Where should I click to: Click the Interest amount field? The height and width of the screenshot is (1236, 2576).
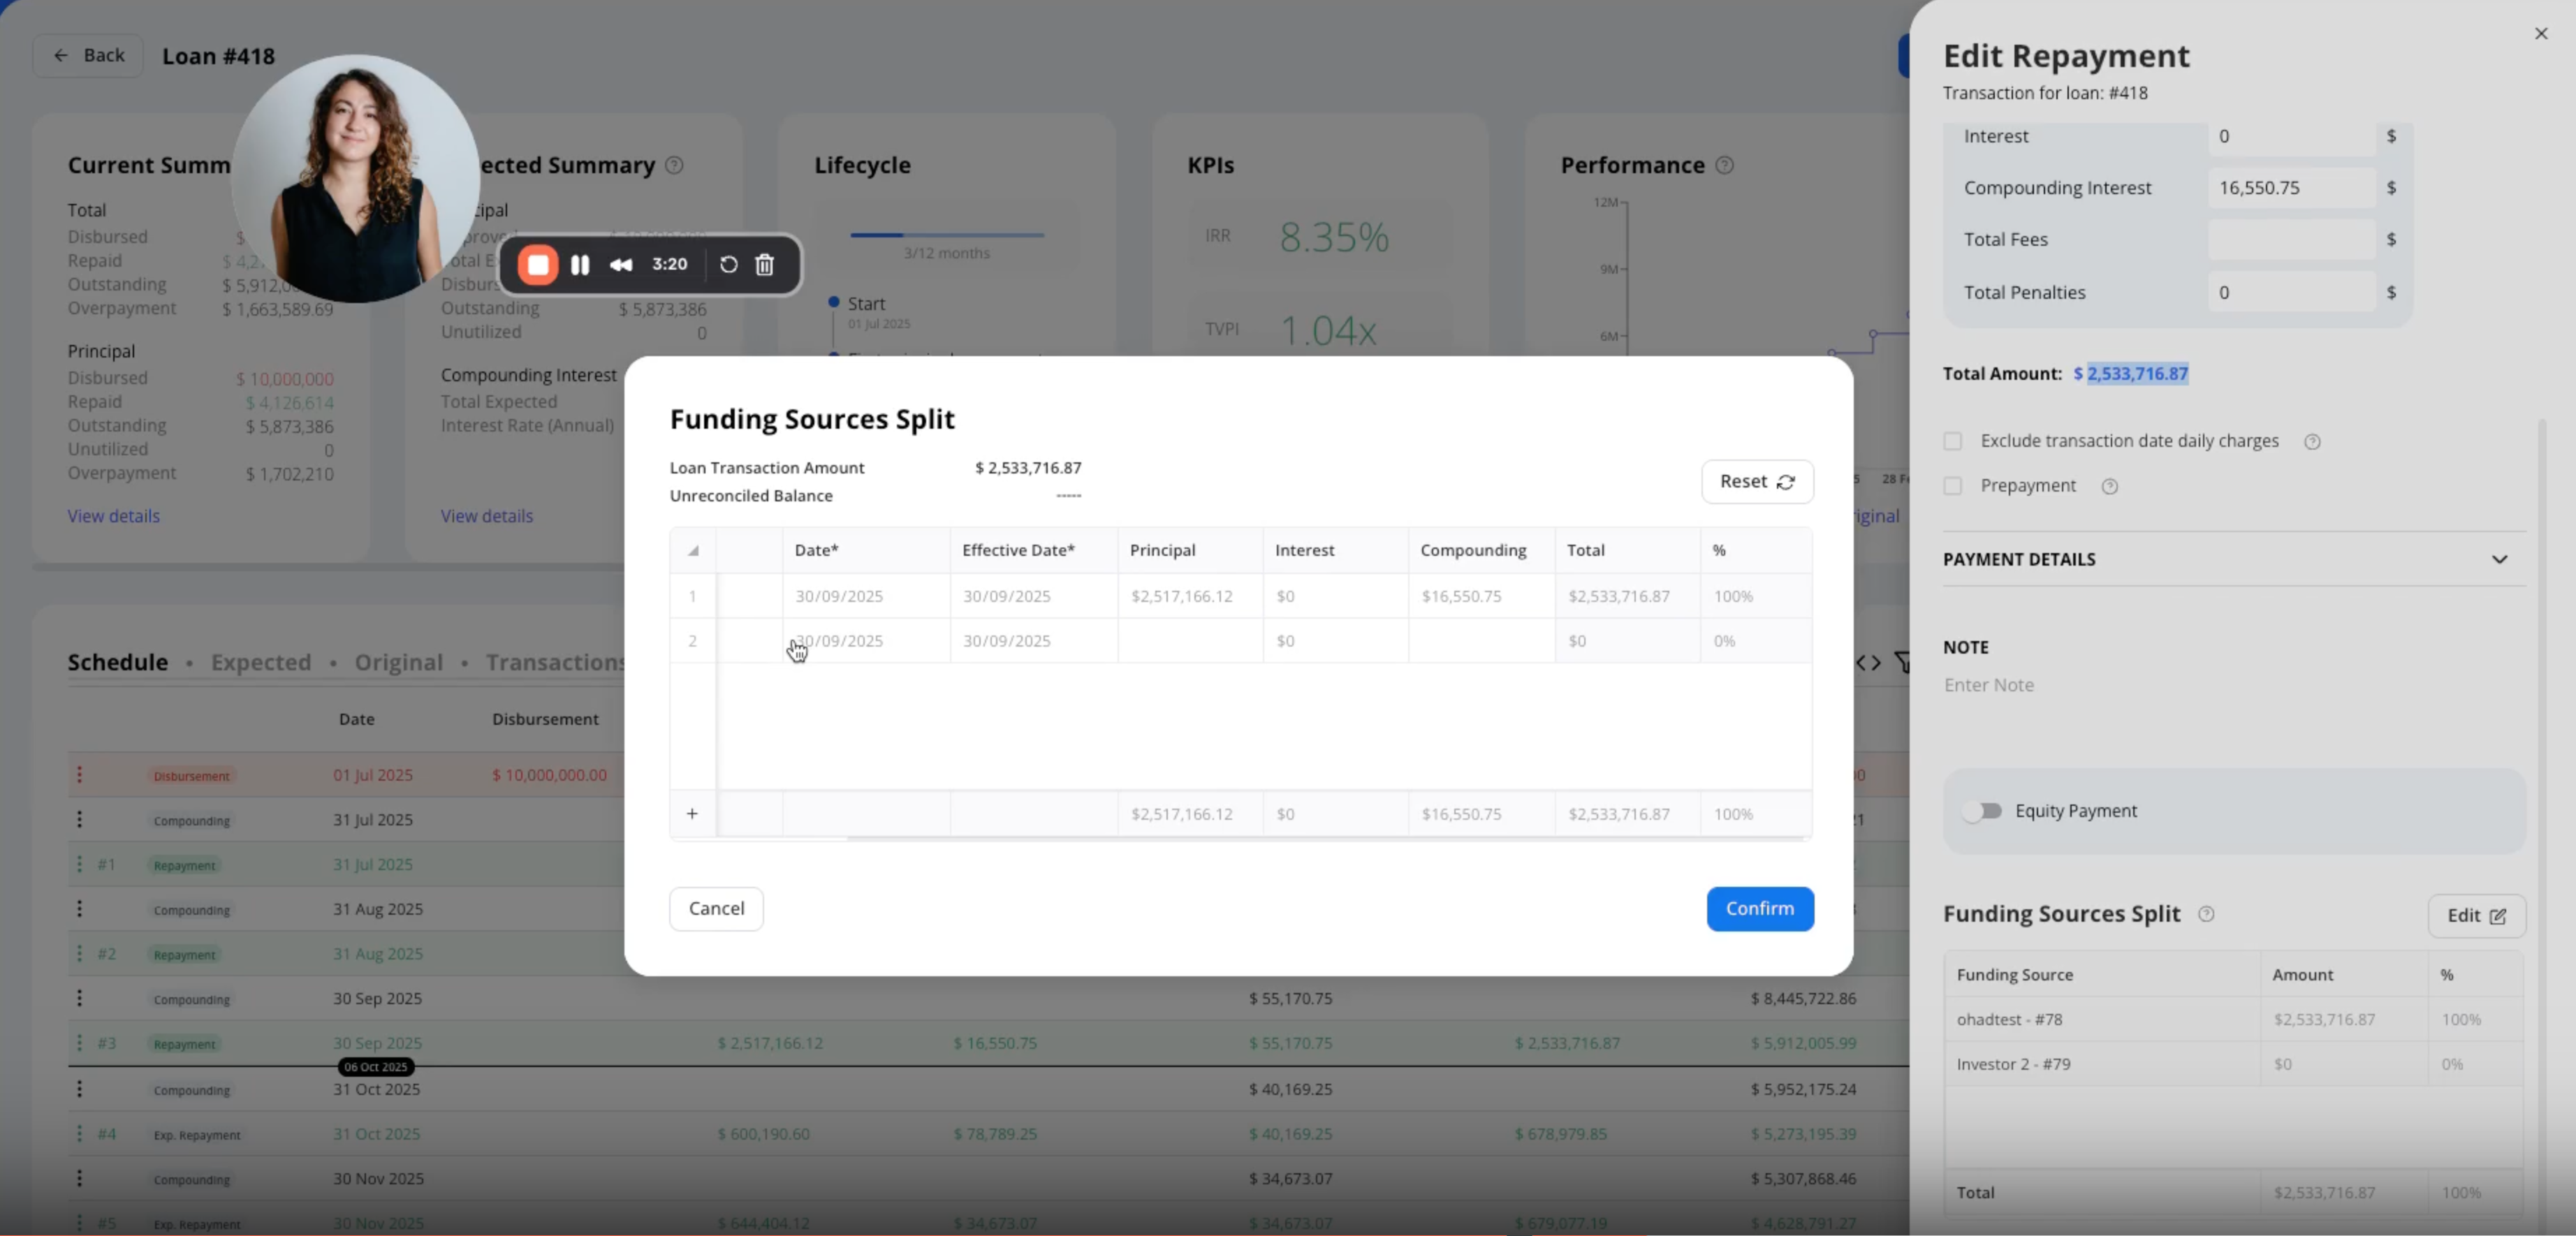click(2291, 137)
